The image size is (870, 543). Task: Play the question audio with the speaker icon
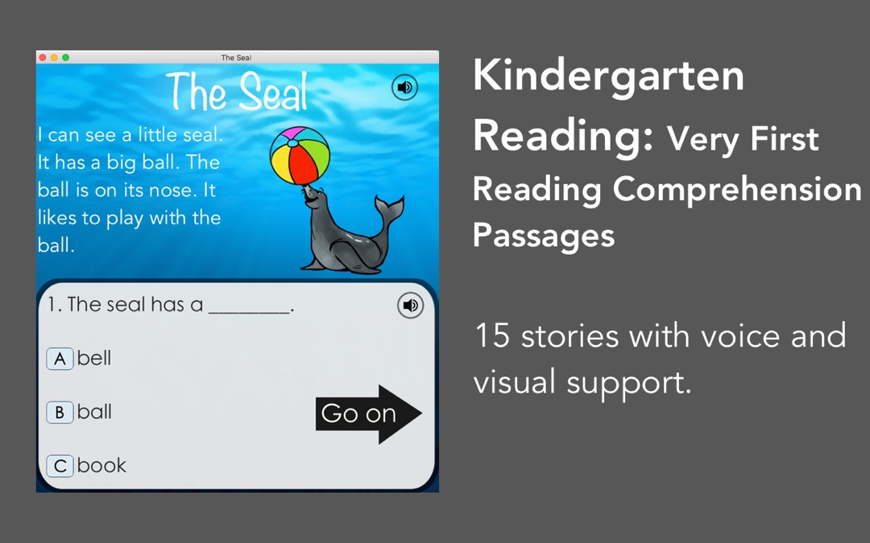410,305
